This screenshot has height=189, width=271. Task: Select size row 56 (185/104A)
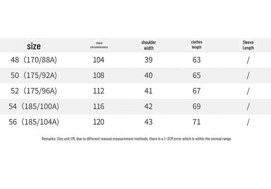[135, 122]
